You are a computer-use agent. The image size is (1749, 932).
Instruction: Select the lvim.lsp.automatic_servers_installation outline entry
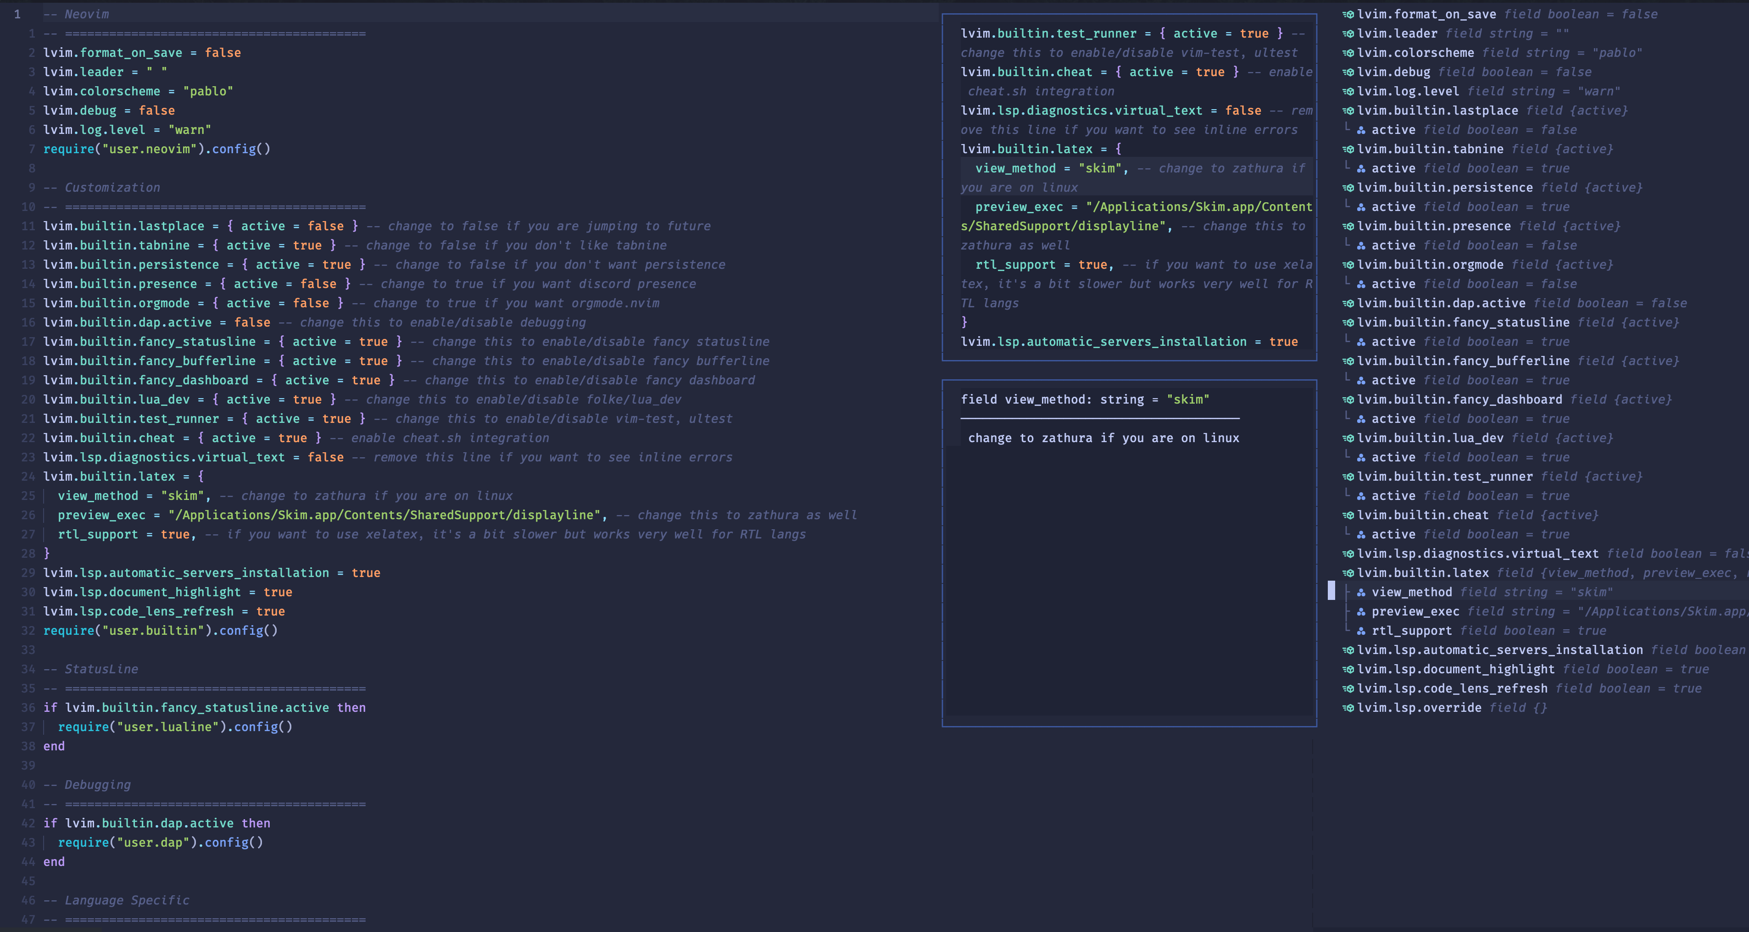tap(1545, 649)
